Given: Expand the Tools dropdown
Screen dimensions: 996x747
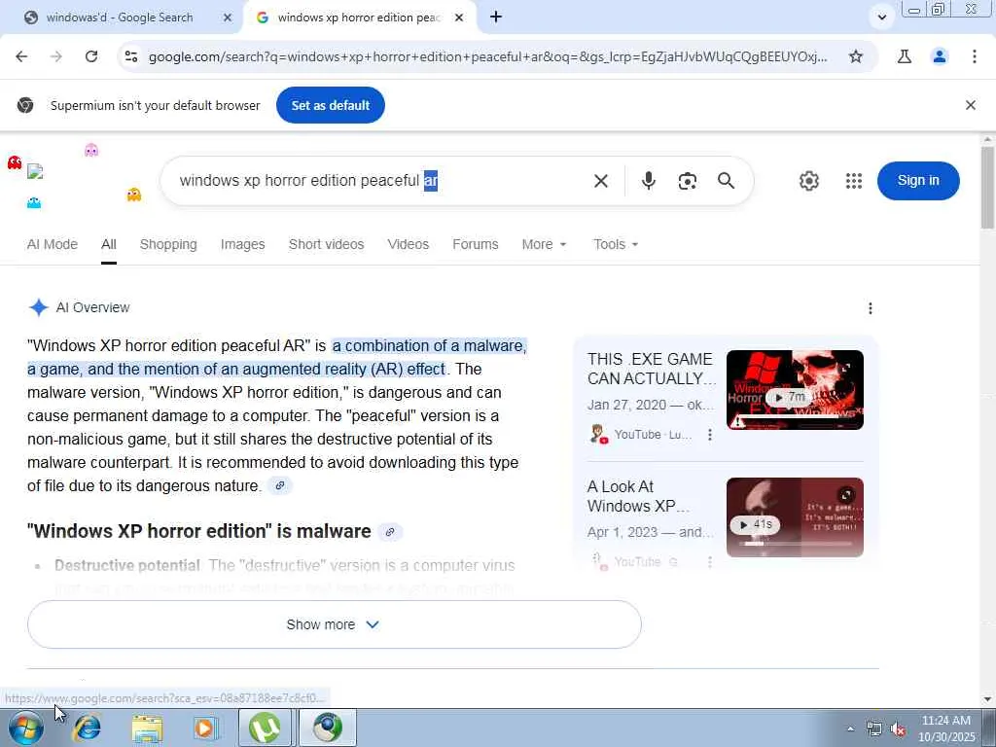Looking at the screenshot, I should click(616, 244).
